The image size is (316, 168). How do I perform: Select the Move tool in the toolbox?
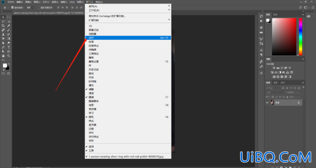(x=3, y=17)
